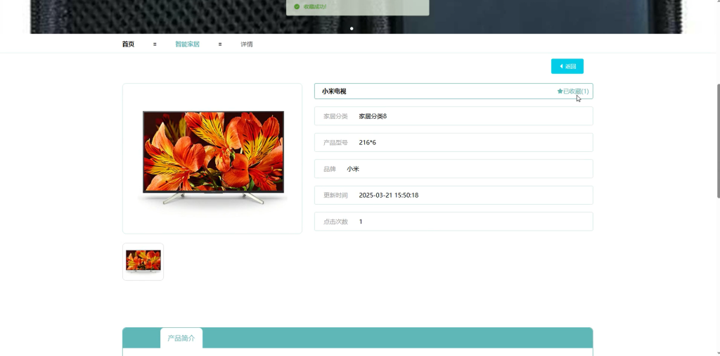Open the large Xiaomi TV product image
The width and height of the screenshot is (720, 356).
click(x=212, y=158)
